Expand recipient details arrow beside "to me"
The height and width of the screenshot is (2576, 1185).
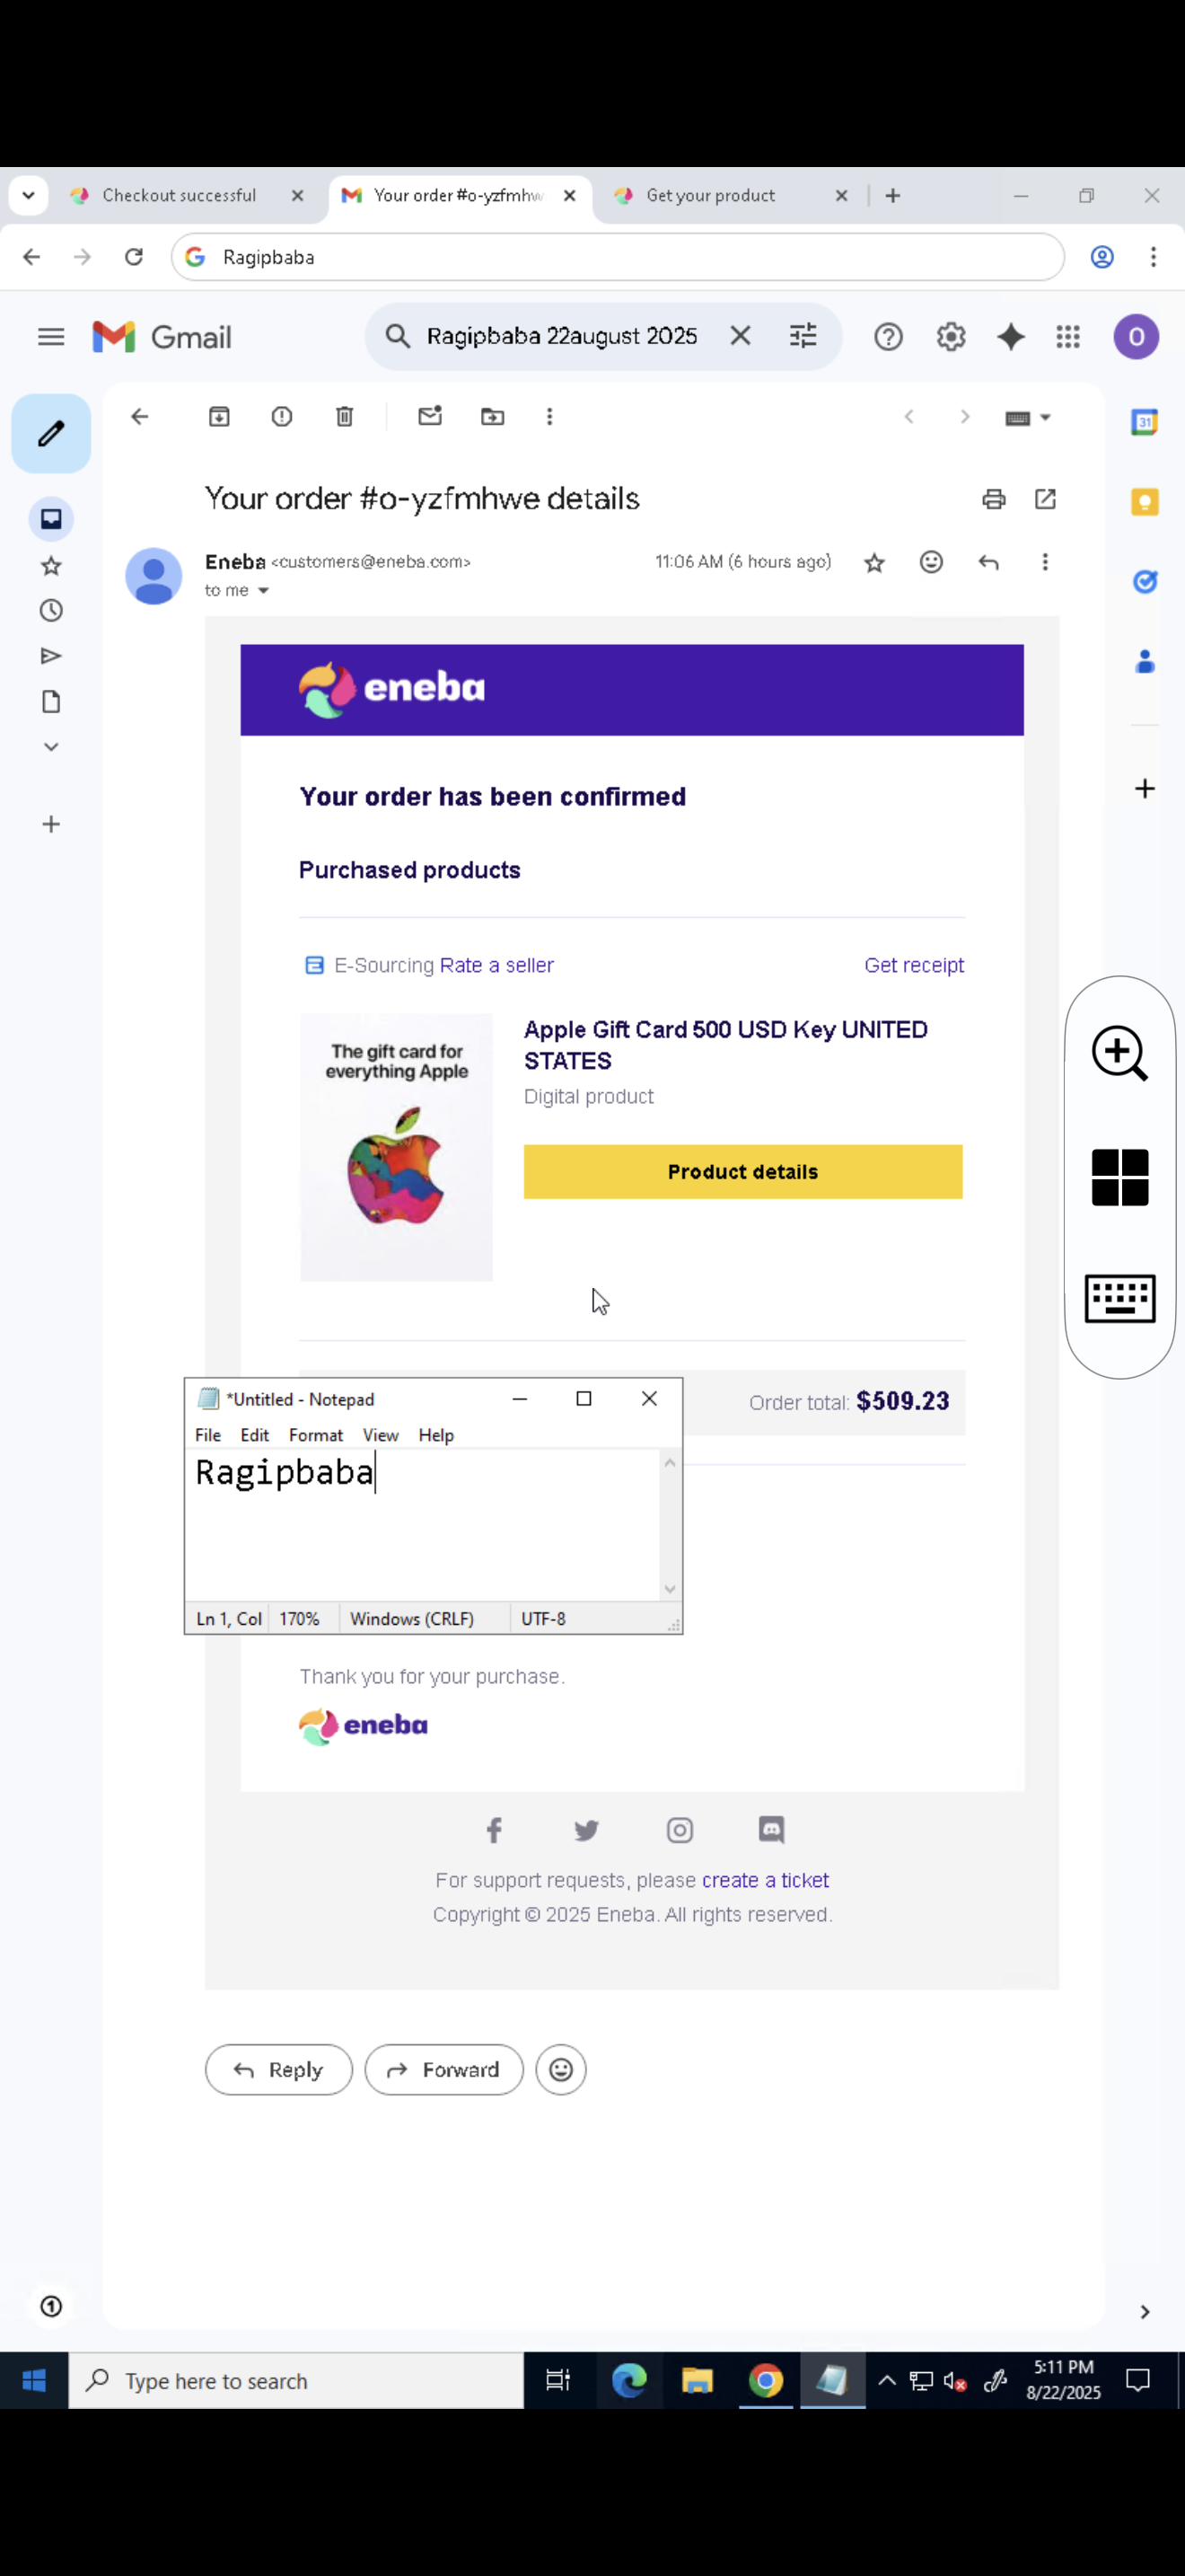pos(264,591)
